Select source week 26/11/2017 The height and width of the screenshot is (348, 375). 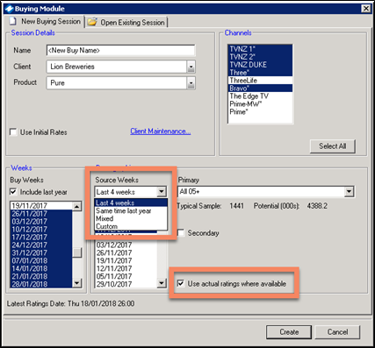126,253
